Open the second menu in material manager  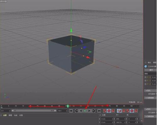(10, 115)
